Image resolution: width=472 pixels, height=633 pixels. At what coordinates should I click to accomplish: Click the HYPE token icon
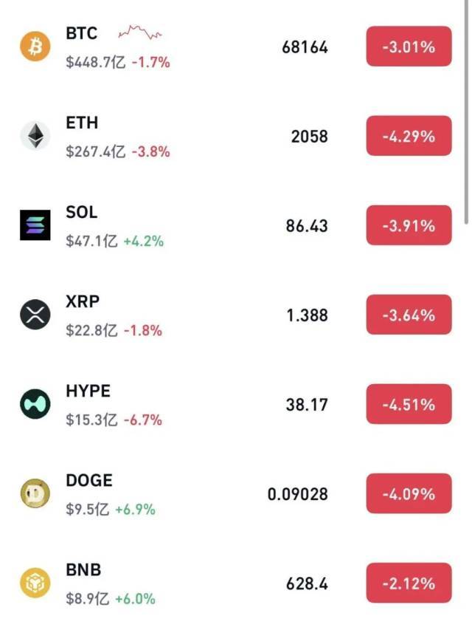click(35, 405)
